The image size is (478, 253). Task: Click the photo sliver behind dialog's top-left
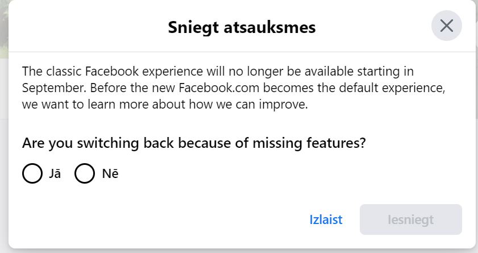click(4, 29)
